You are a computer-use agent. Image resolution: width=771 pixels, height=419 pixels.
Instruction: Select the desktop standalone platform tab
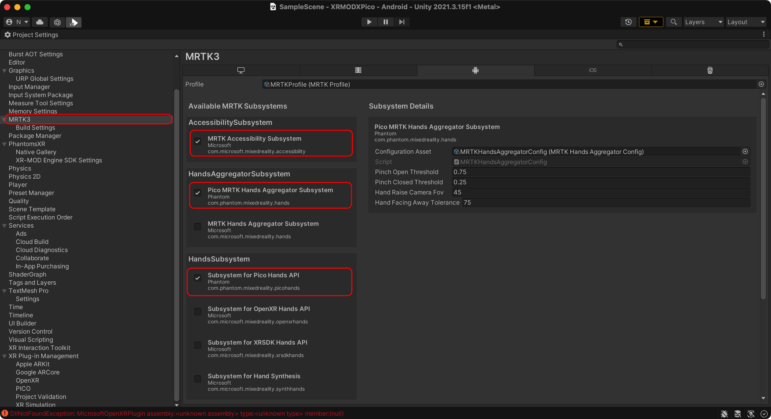[x=241, y=70]
